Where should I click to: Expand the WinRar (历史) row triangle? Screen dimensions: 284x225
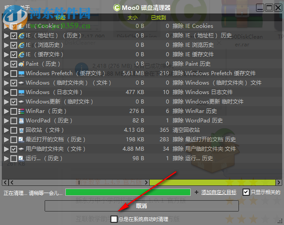point(6,111)
